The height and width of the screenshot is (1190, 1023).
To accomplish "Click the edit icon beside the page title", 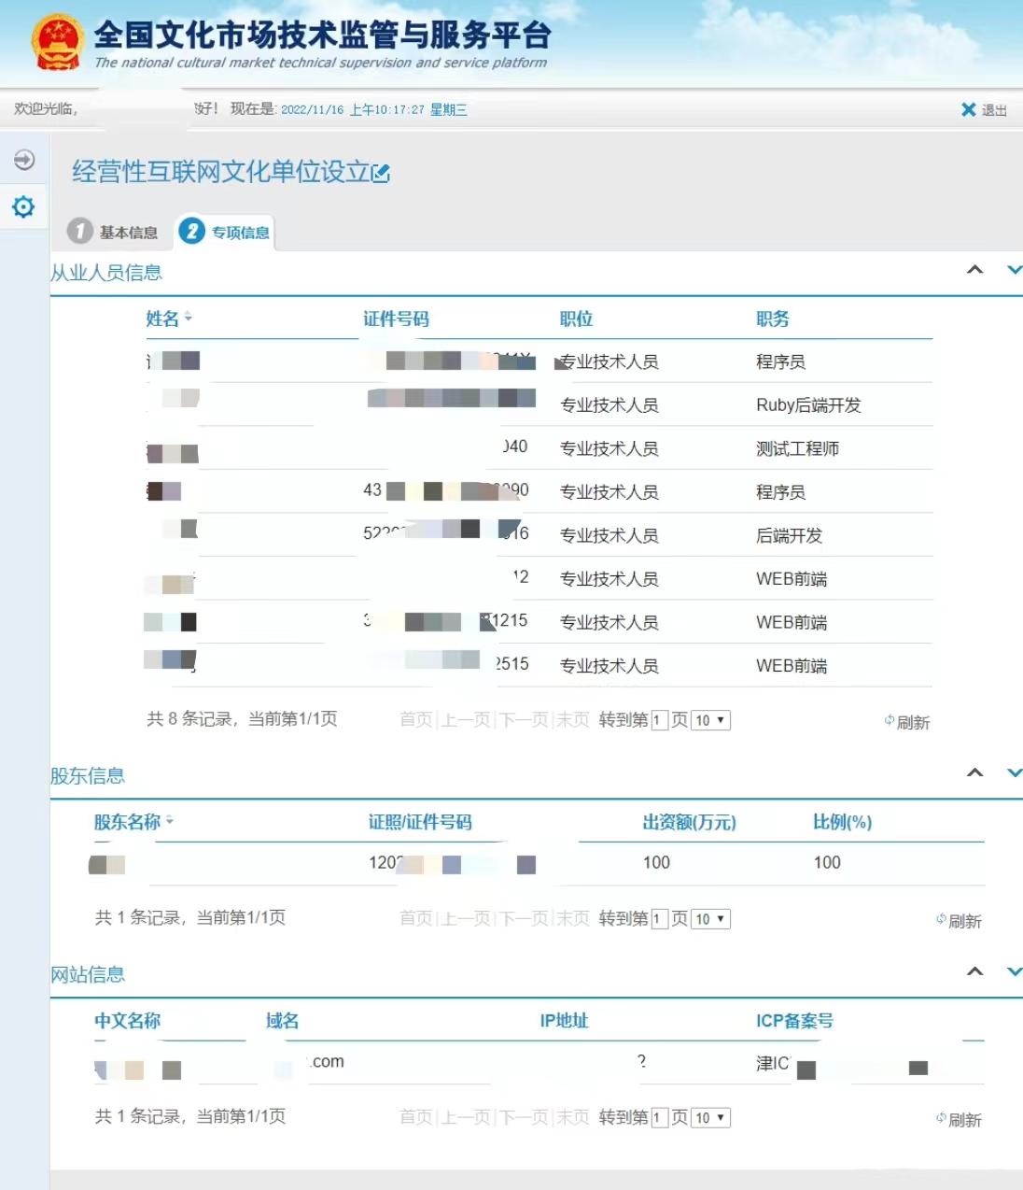I will pos(381,173).
